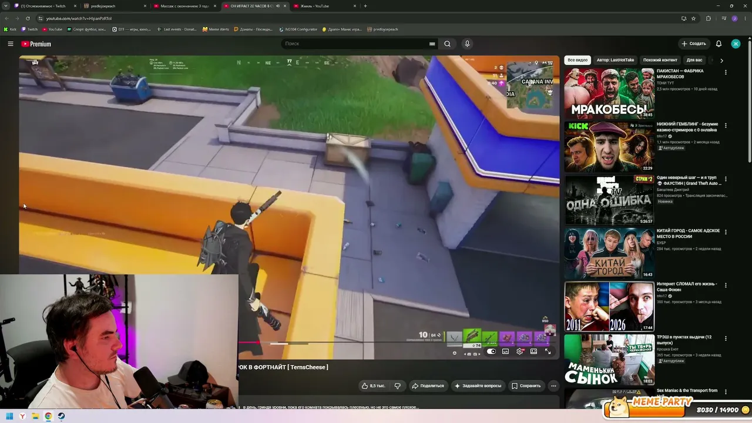
Task: Open options for НИЖНИЙ ГЕМБЛИНГ video
Action: [x=726, y=125]
